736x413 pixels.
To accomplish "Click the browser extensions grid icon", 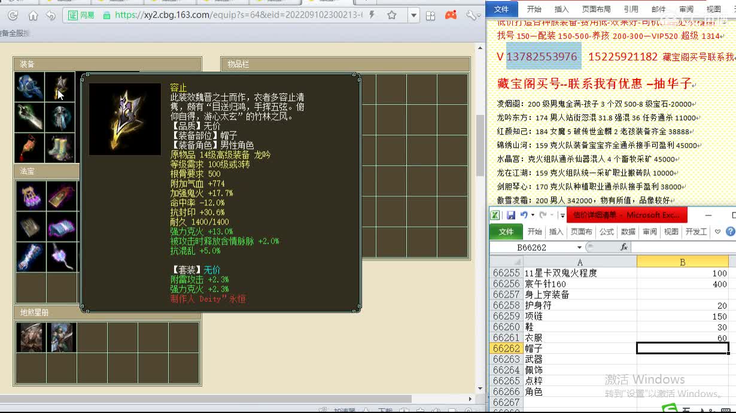I will pyautogui.click(x=430, y=16).
